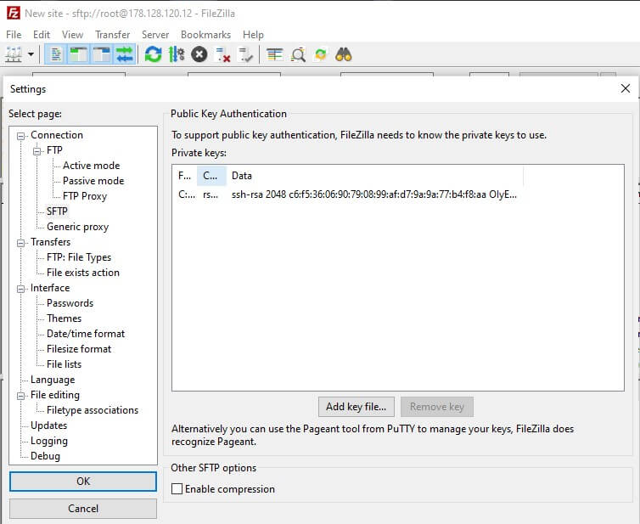
Task: Select the Logging page
Action: tap(49, 441)
